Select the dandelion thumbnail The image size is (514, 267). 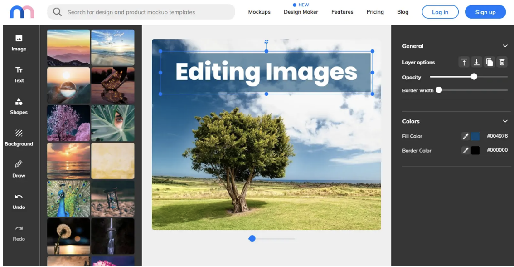coord(68,237)
